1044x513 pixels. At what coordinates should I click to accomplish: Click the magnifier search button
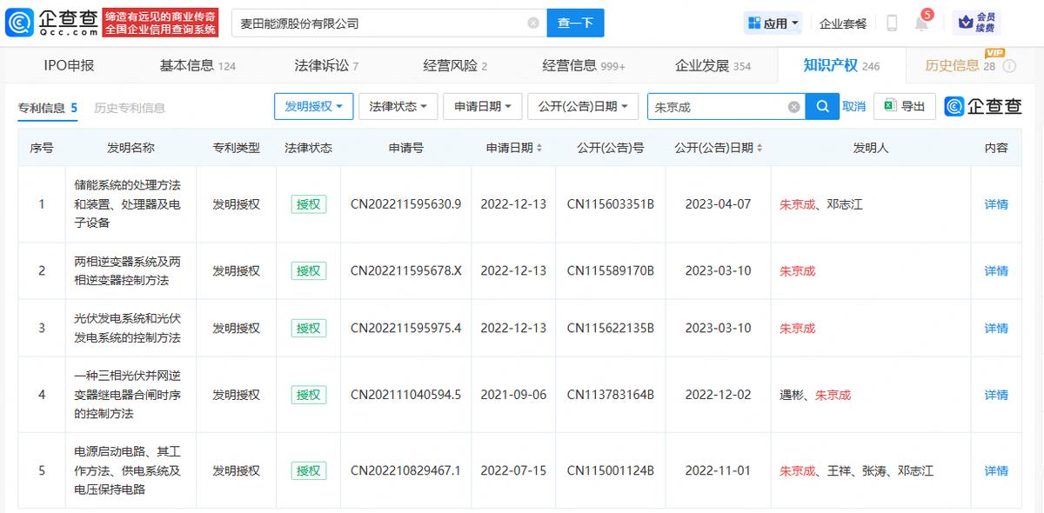pos(822,107)
